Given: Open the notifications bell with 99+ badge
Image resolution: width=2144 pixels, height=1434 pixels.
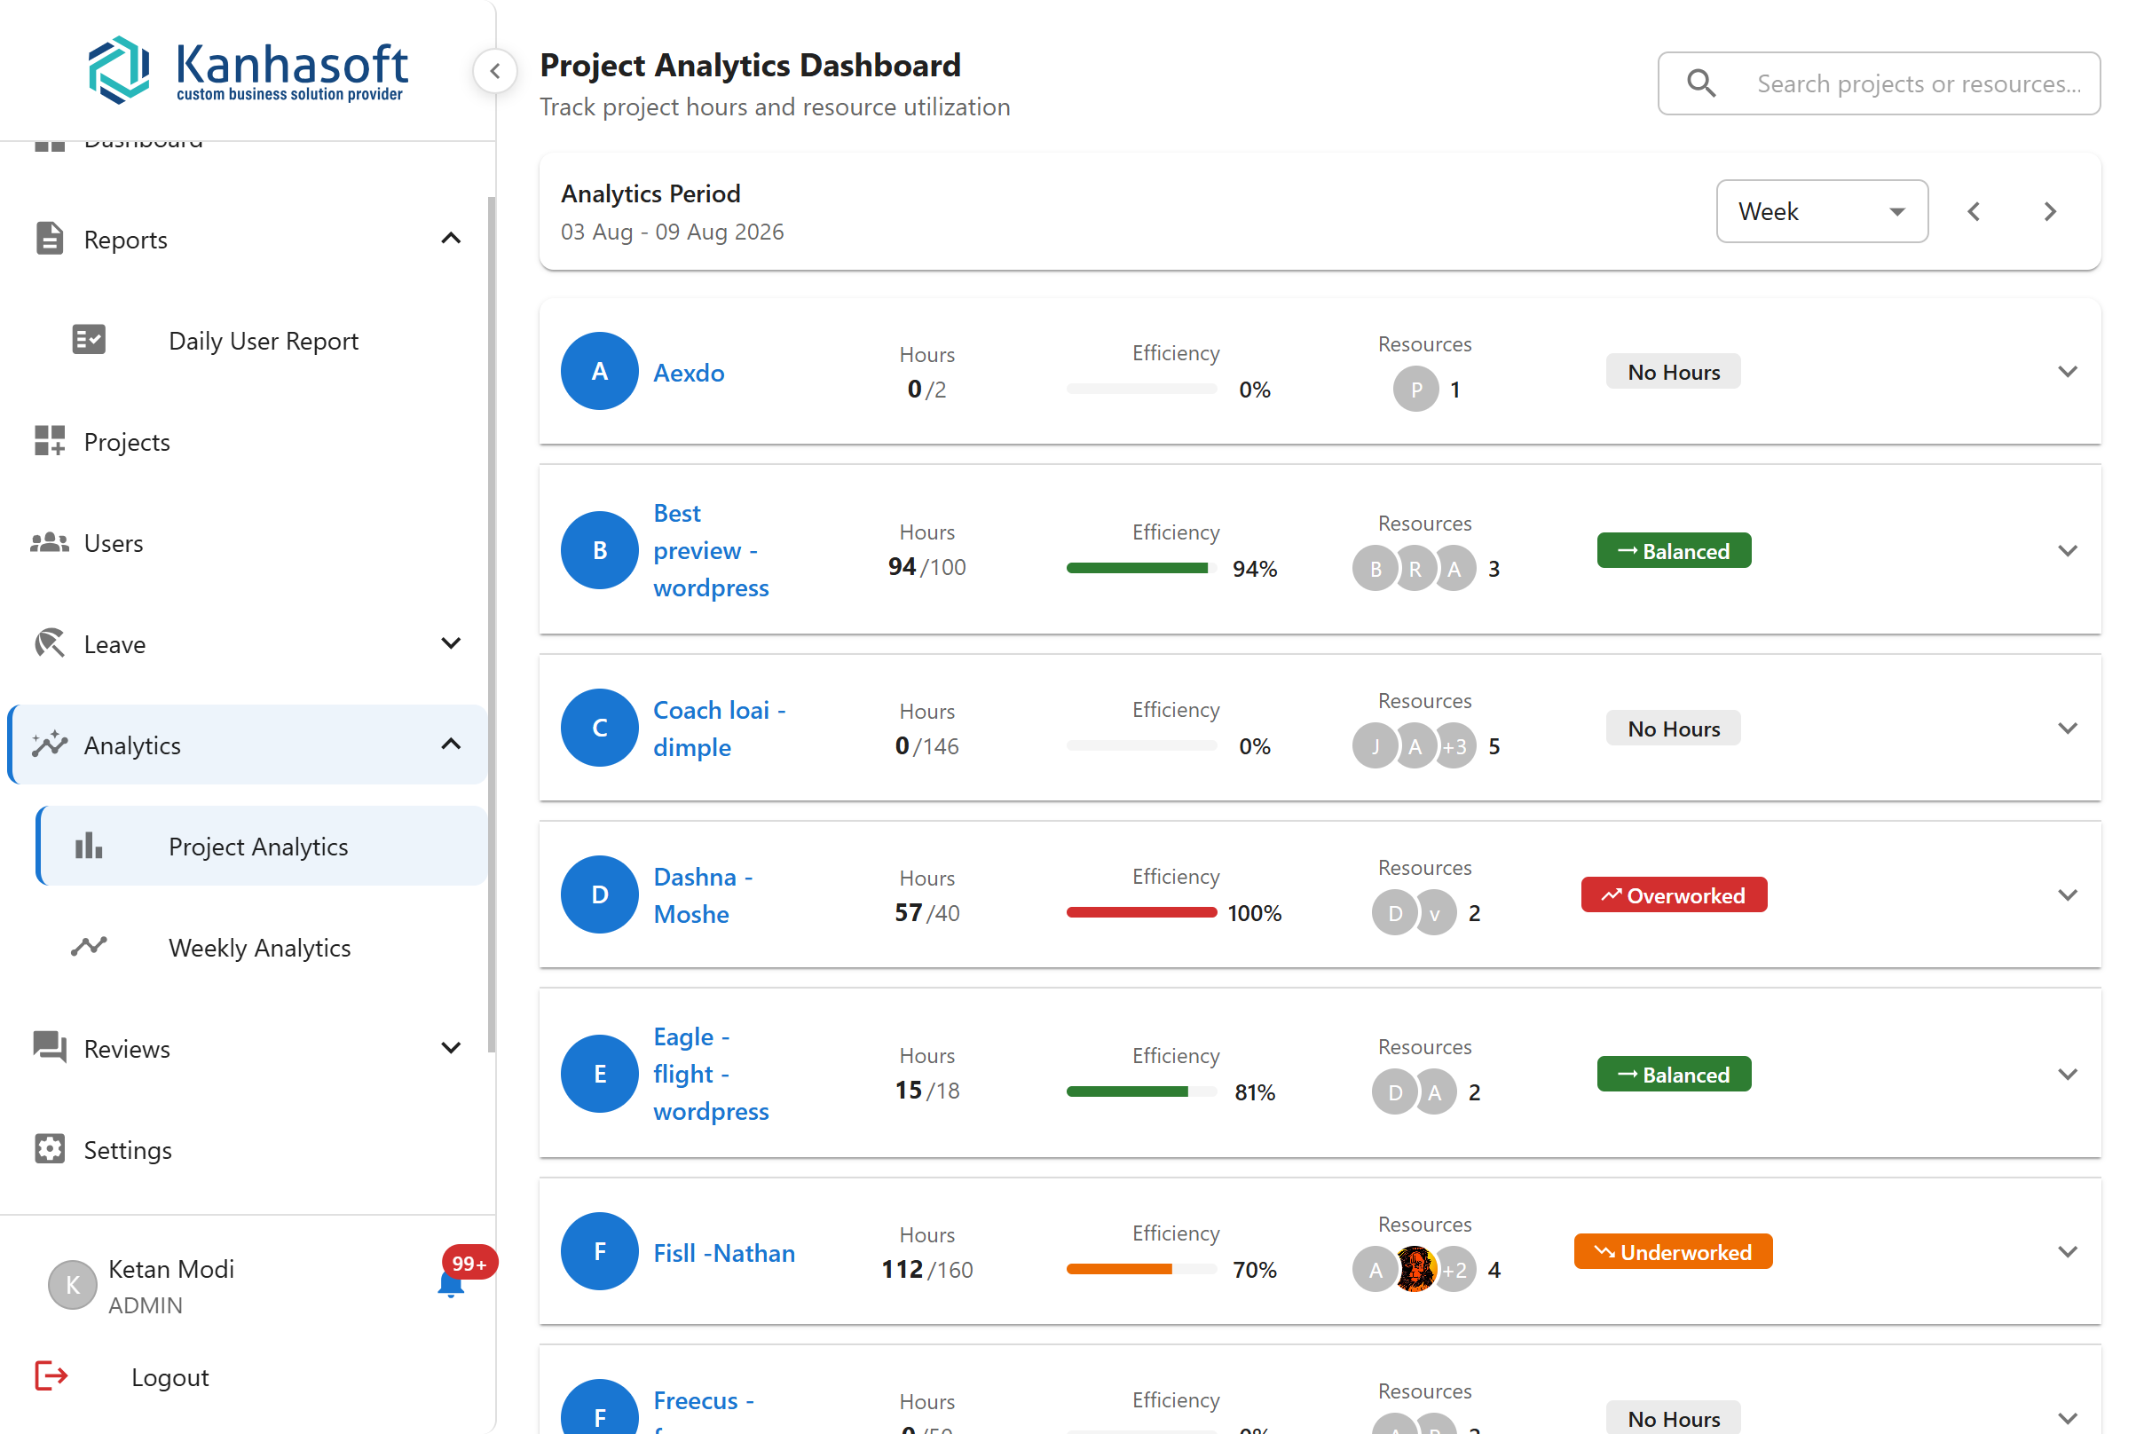Looking at the screenshot, I should (452, 1284).
